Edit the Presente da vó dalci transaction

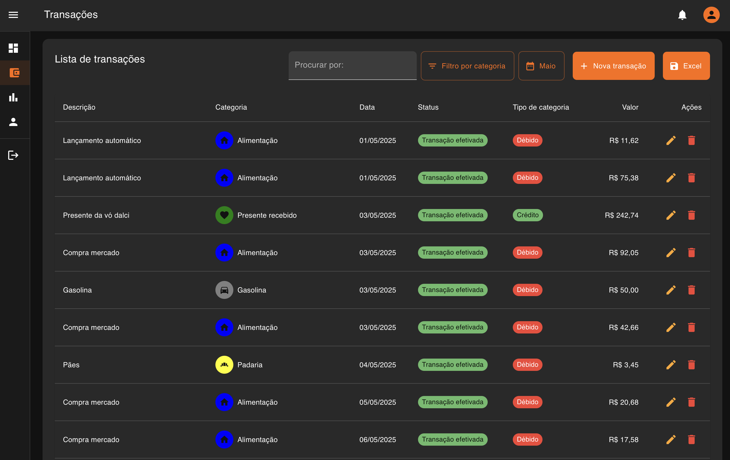671,215
